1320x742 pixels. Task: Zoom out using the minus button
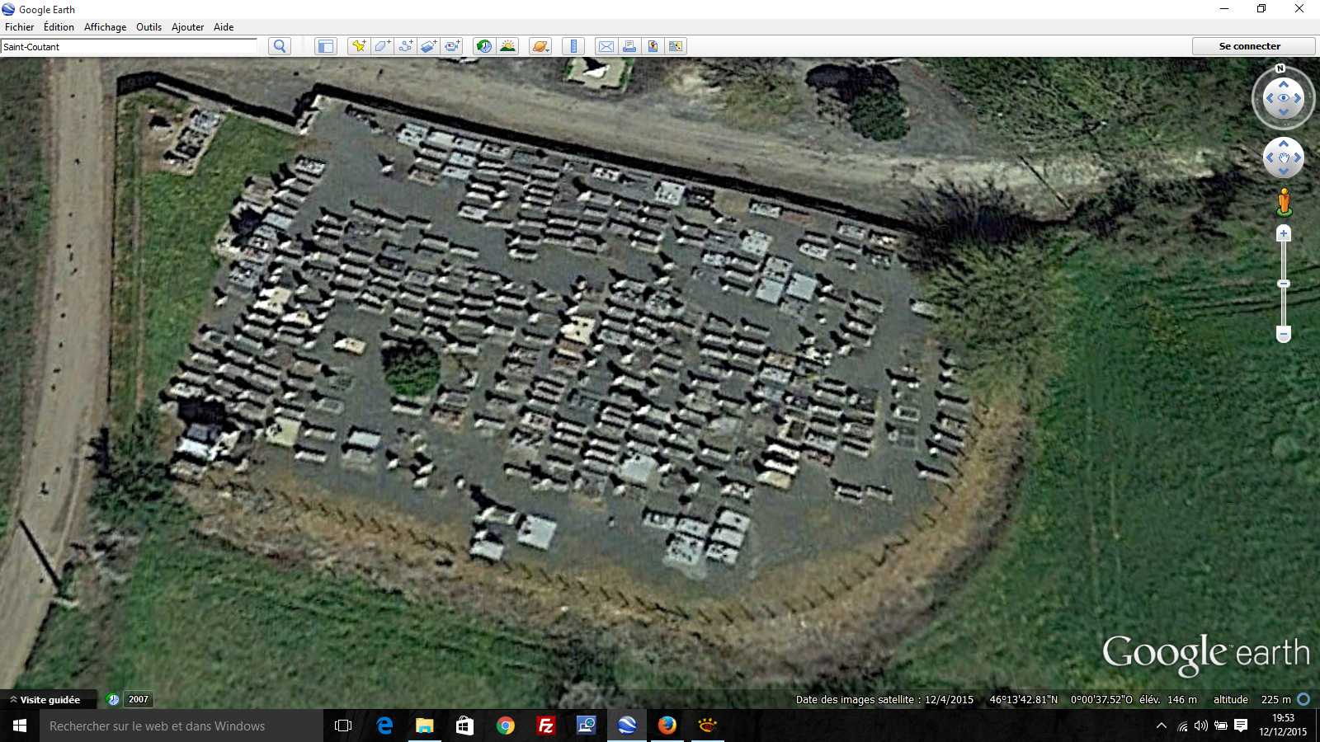click(1284, 334)
